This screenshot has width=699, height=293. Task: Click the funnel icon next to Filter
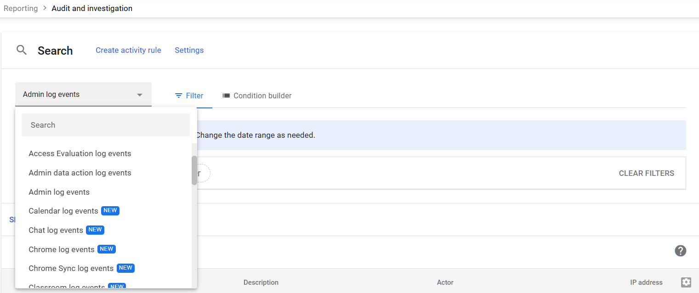177,96
